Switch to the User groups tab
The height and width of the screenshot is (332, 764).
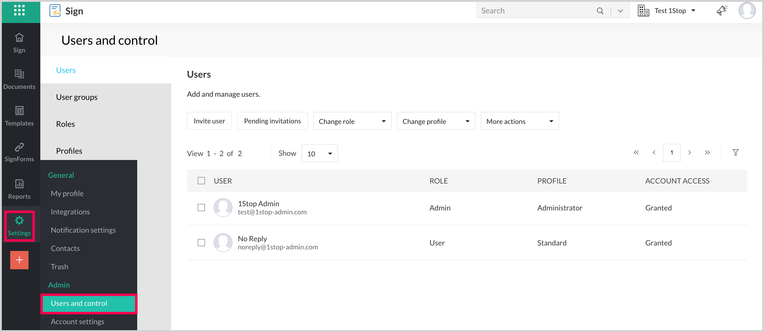(76, 97)
